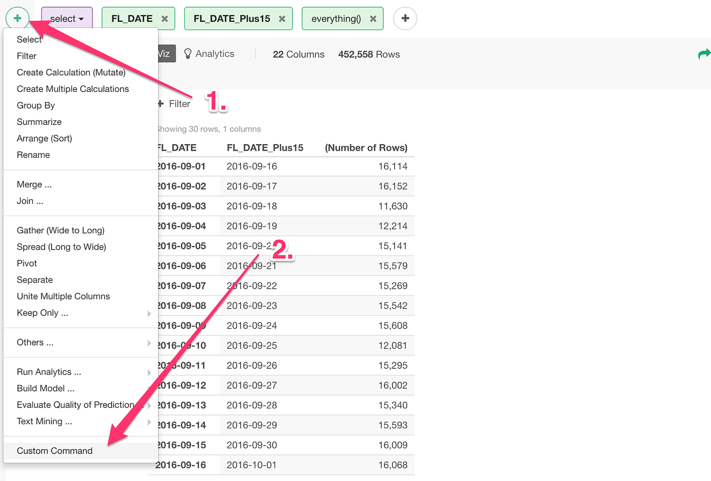Select the 11,630 row count cell

[x=393, y=206]
